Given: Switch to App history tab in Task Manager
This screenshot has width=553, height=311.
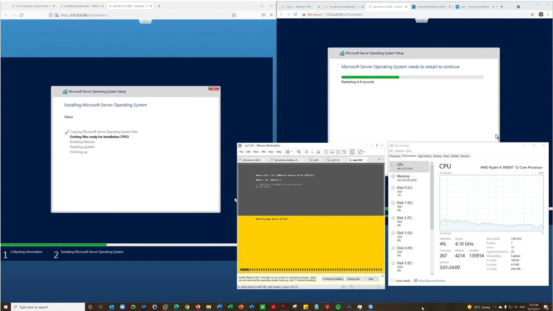Looking at the screenshot, I should (x=425, y=156).
